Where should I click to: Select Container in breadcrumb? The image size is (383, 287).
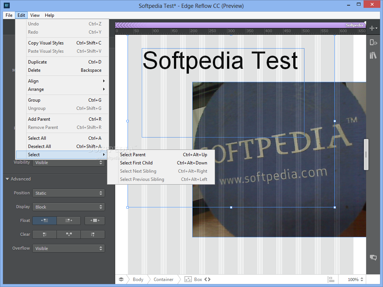(163, 280)
